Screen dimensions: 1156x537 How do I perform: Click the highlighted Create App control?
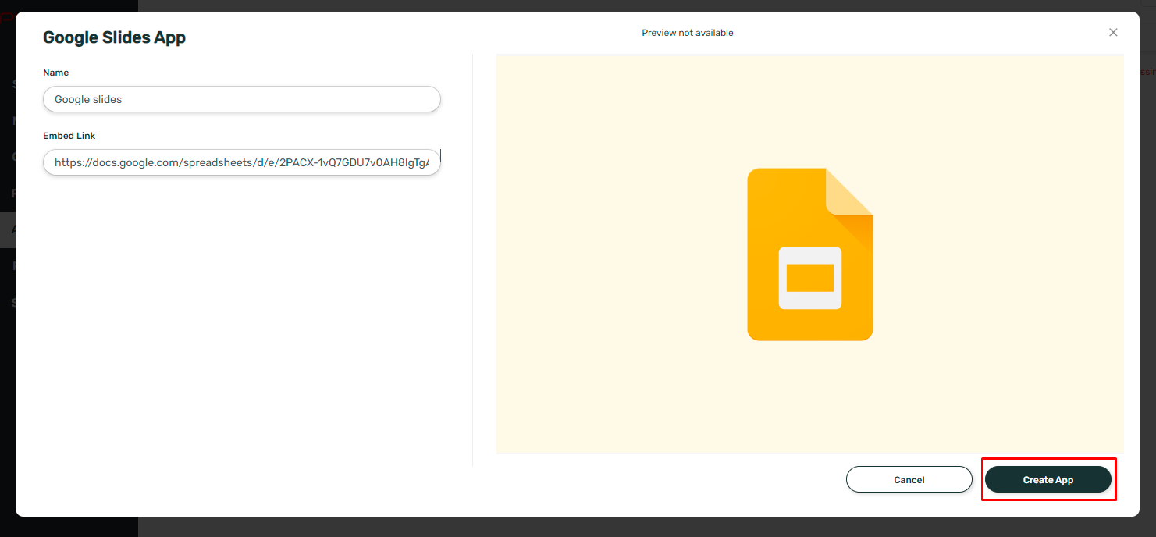click(1048, 479)
